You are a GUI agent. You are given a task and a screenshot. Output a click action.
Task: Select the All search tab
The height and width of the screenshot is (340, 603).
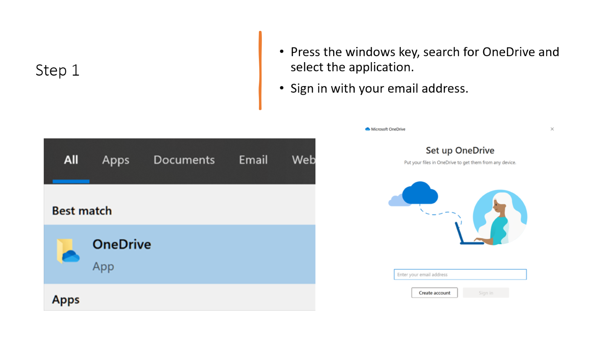[71, 160]
